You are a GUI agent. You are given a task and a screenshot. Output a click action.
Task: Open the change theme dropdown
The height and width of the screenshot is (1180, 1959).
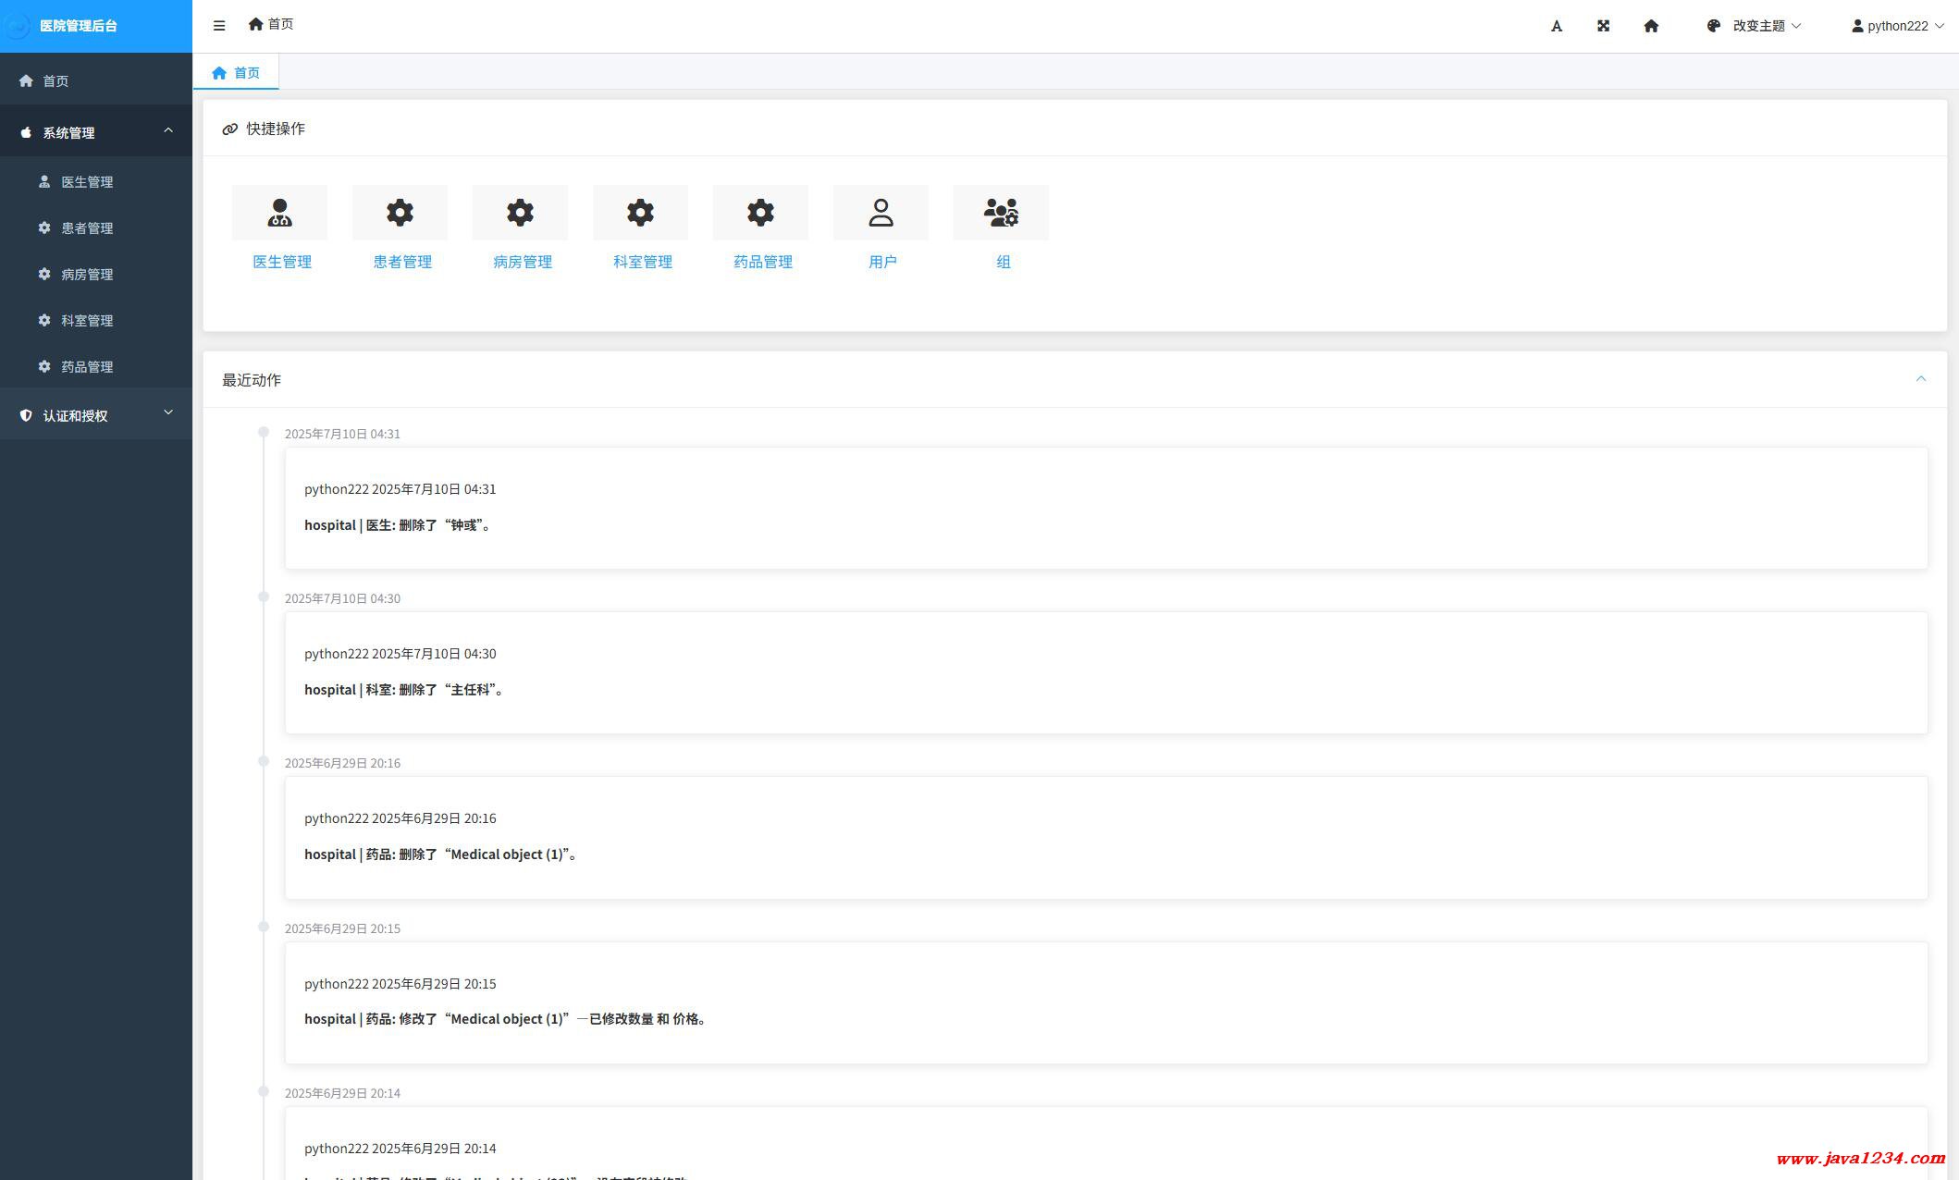(1754, 26)
